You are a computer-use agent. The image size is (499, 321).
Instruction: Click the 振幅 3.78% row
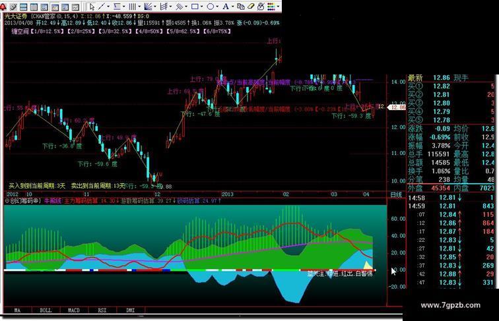(429, 146)
